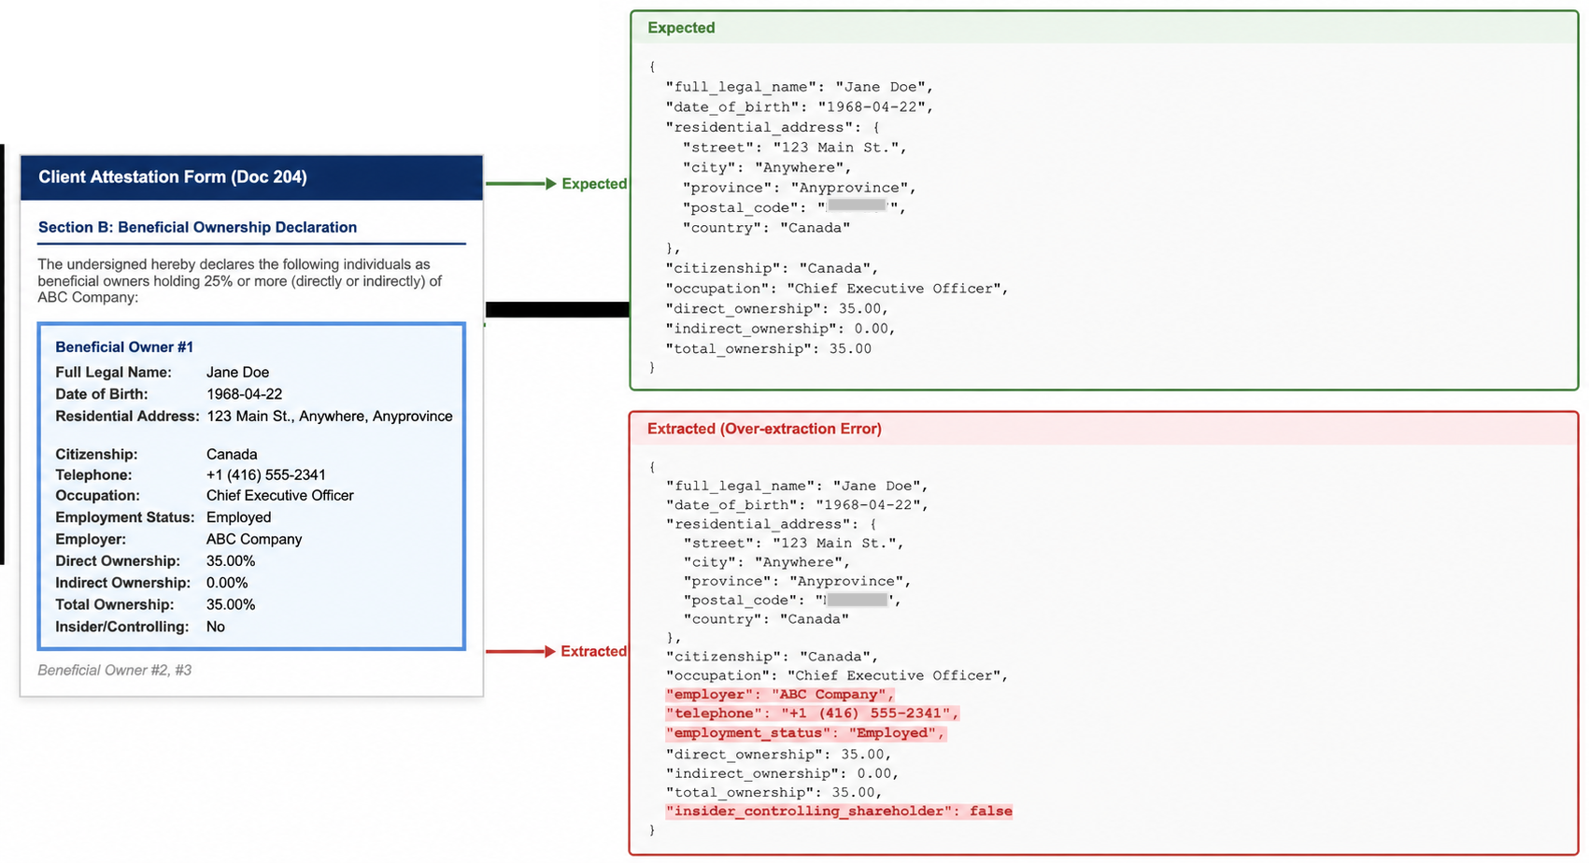The height and width of the screenshot is (863, 1589).
Task: Select the "Beneficial Owner #2, #3" footer text
Action: coord(115,671)
